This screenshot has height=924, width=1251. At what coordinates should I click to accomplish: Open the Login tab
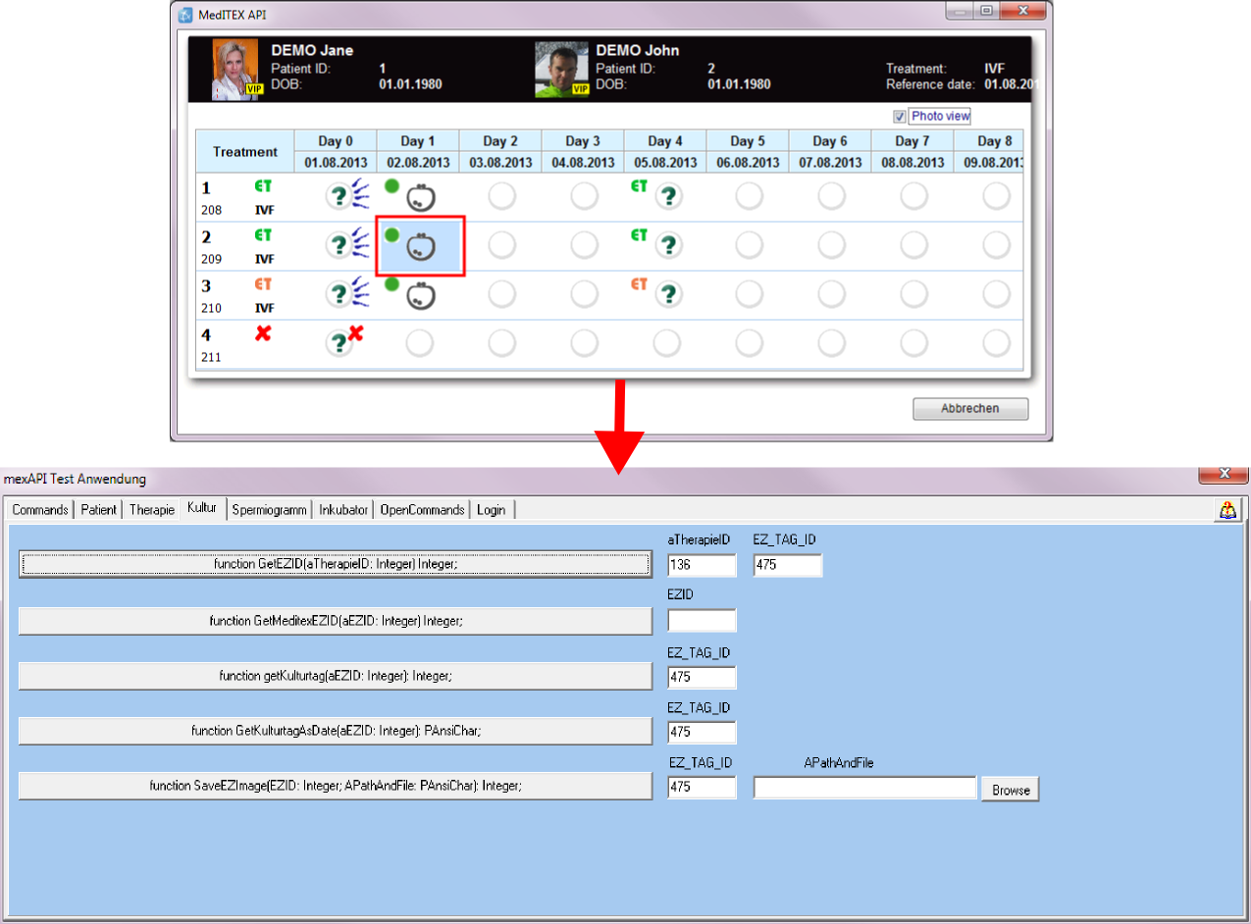[492, 510]
